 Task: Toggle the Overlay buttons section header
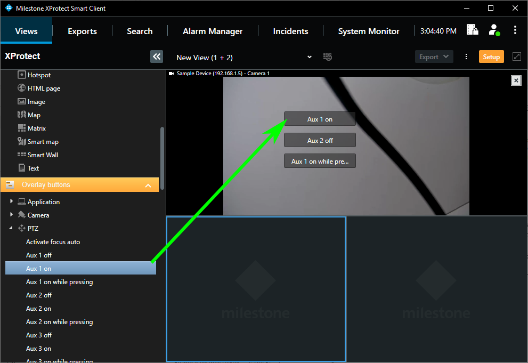(80, 184)
